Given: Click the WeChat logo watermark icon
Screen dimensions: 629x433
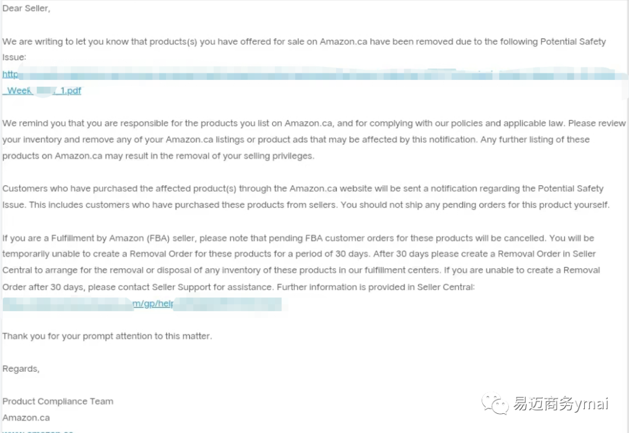Looking at the screenshot, I should point(496,403).
